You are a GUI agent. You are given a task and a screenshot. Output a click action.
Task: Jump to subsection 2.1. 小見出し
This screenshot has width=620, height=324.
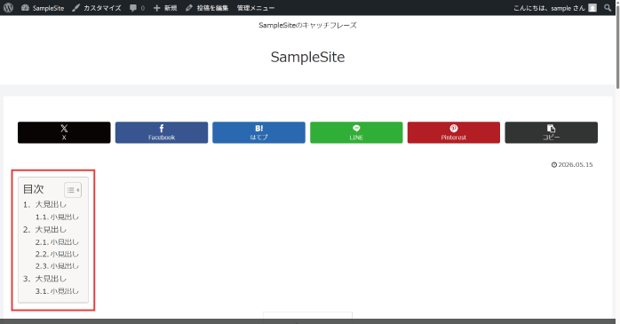[x=57, y=242]
